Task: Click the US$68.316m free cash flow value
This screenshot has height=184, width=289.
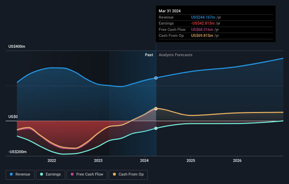Action: pos(202,29)
